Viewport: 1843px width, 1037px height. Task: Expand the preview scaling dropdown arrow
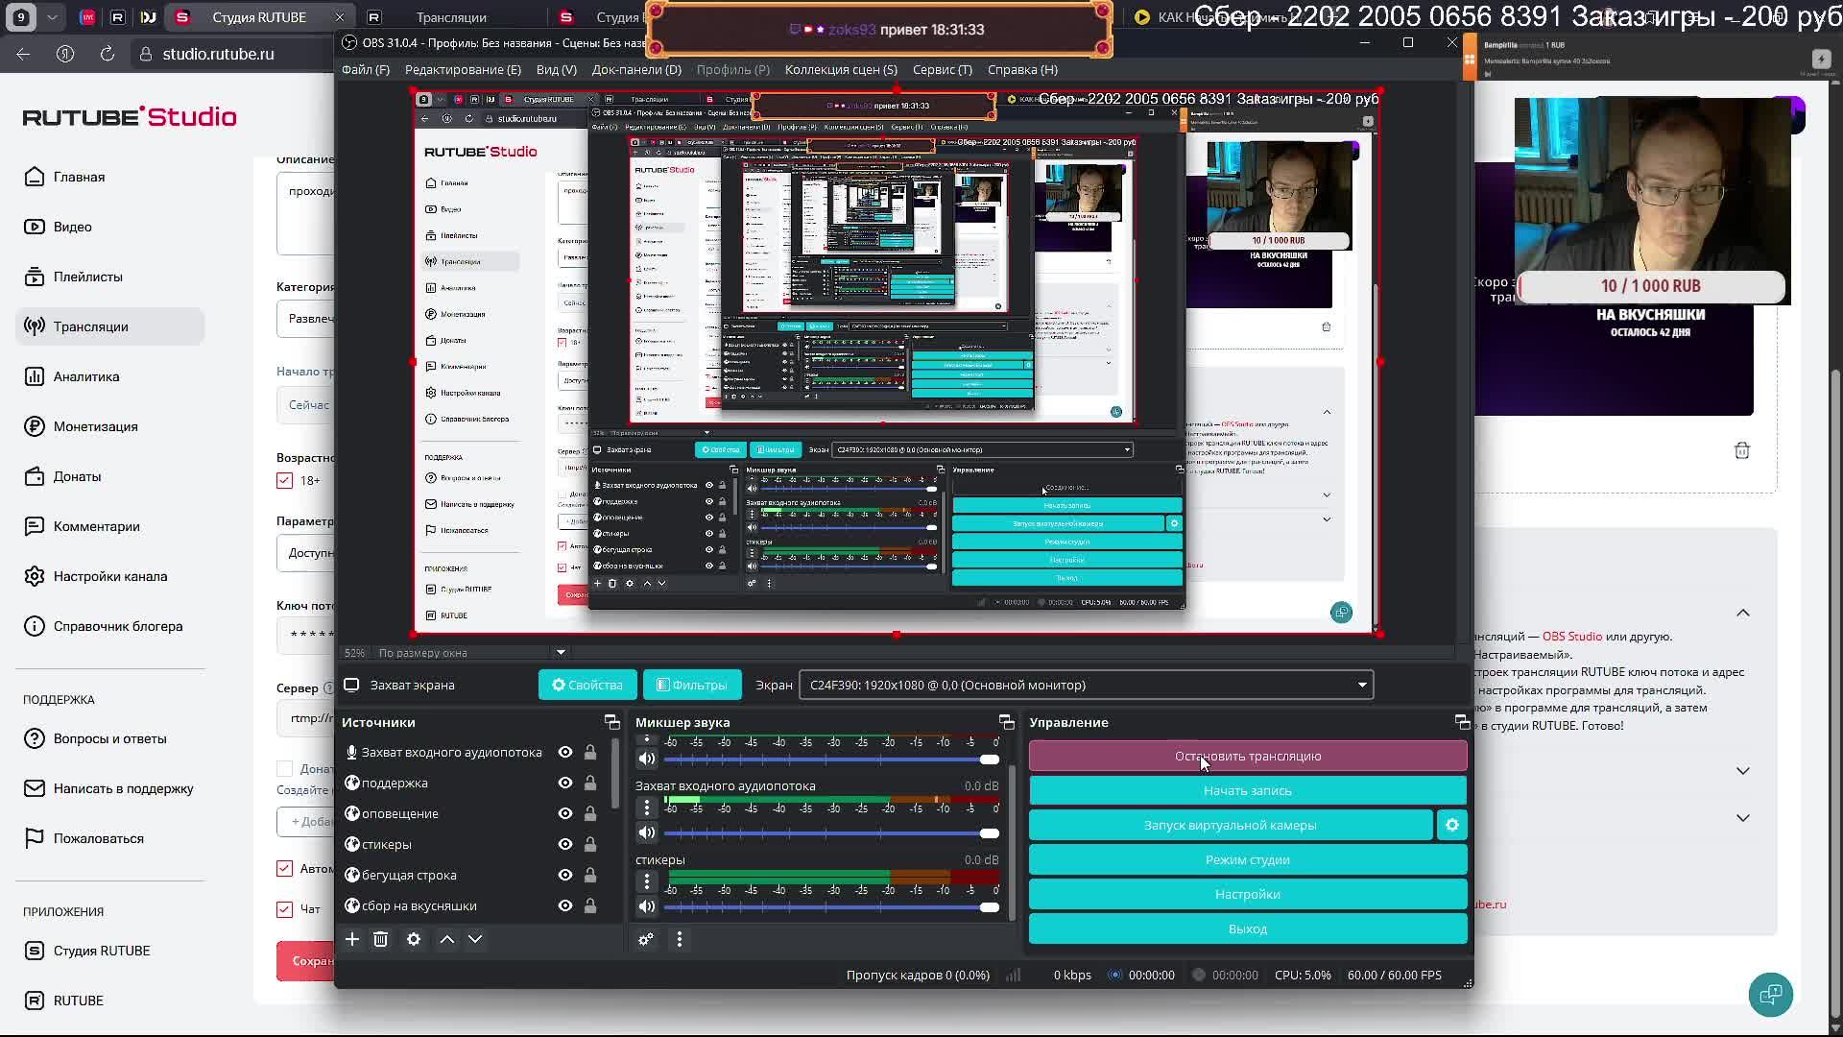pyautogui.click(x=561, y=653)
